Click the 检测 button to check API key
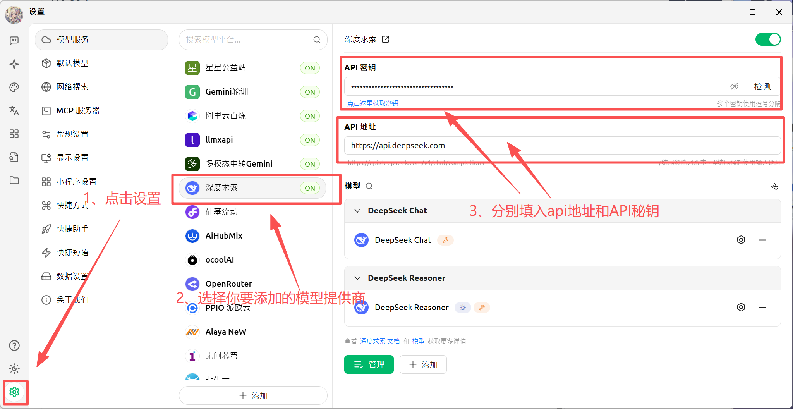Viewport: 793px width, 409px height. [x=762, y=87]
